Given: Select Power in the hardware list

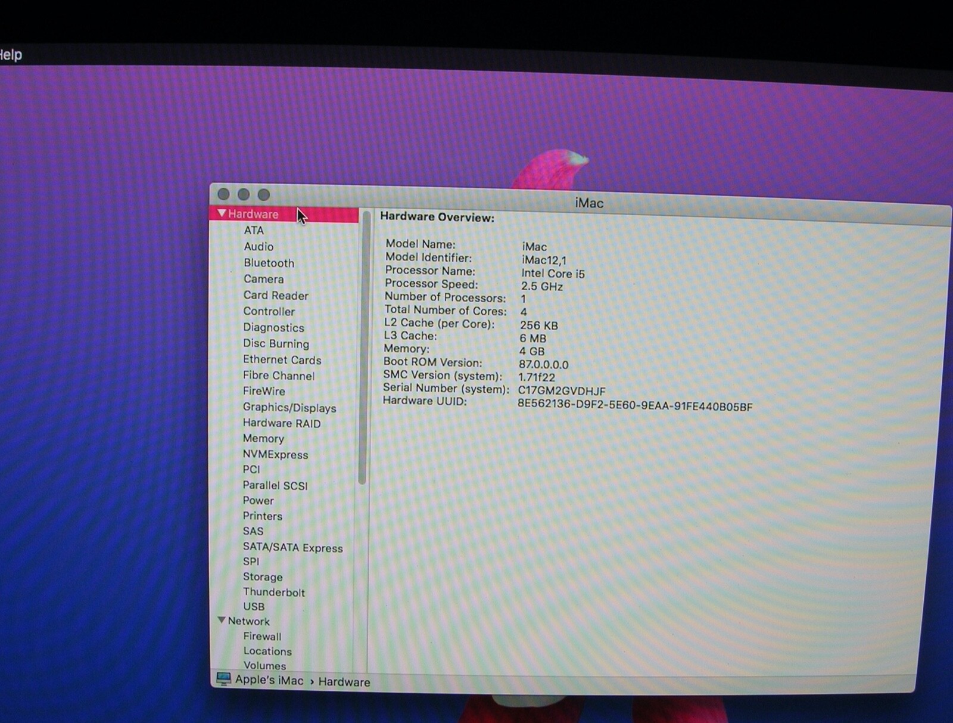Looking at the screenshot, I should click(x=258, y=501).
